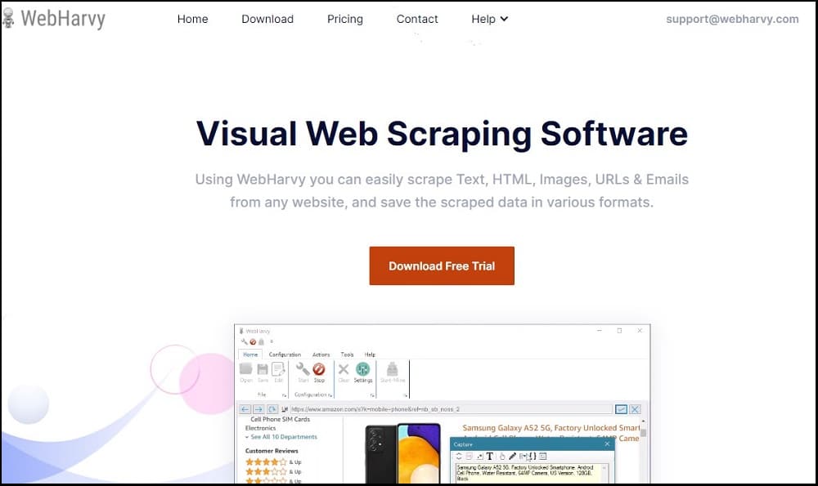This screenshot has width=818, height=486.
Task: Click the WebHarvy logo
Action: 53,19
